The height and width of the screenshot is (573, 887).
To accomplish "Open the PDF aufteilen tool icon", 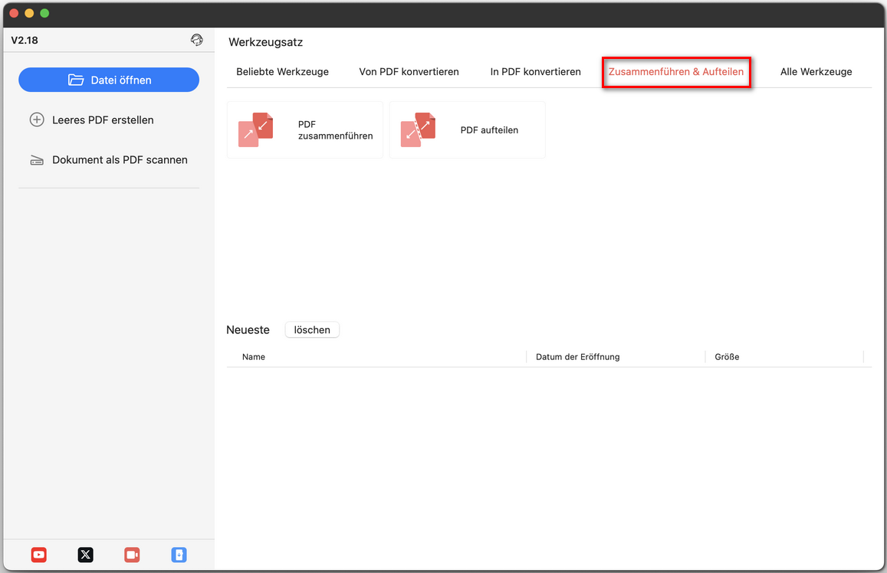I will (418, 129).
